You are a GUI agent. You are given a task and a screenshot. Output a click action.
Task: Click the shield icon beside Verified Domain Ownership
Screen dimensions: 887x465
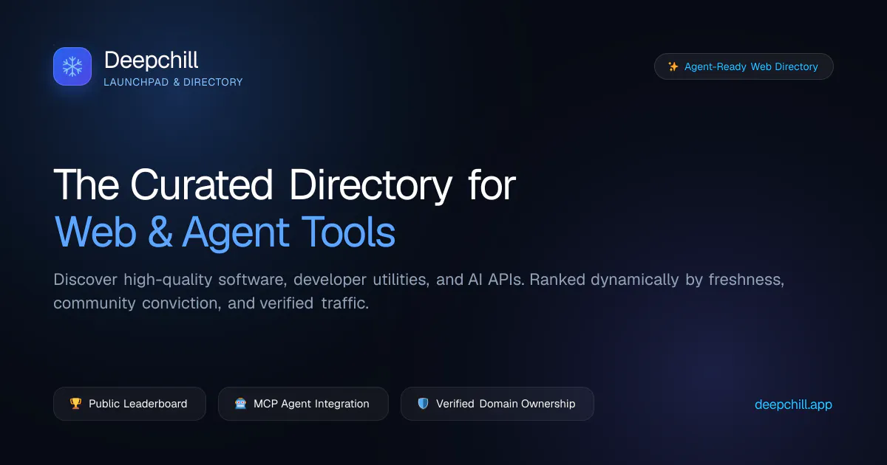click(x=423, y=404)
